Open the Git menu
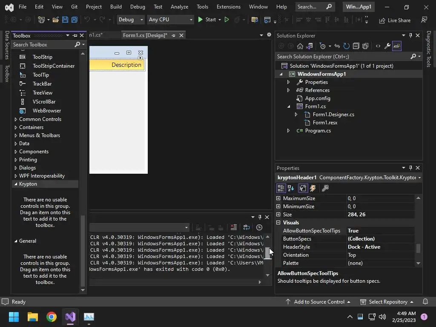436x327 pixels. pyautogui.click(x=74, y=7)
